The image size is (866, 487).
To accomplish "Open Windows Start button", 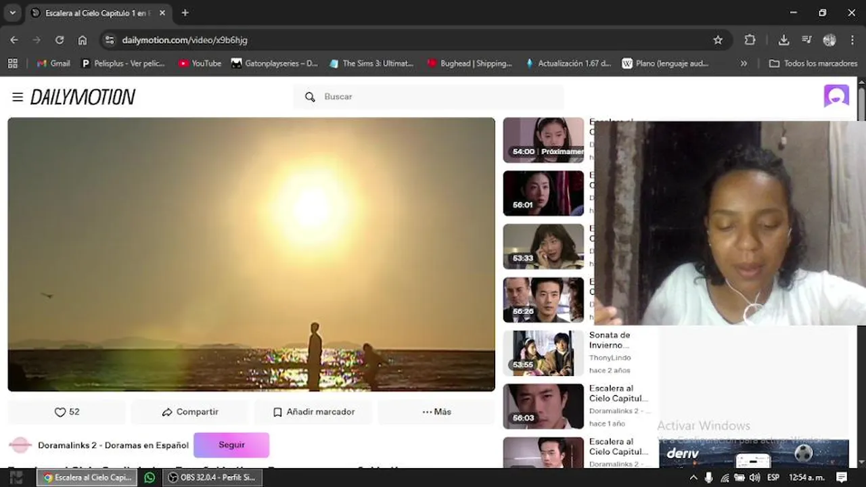I will click(16, 478).
